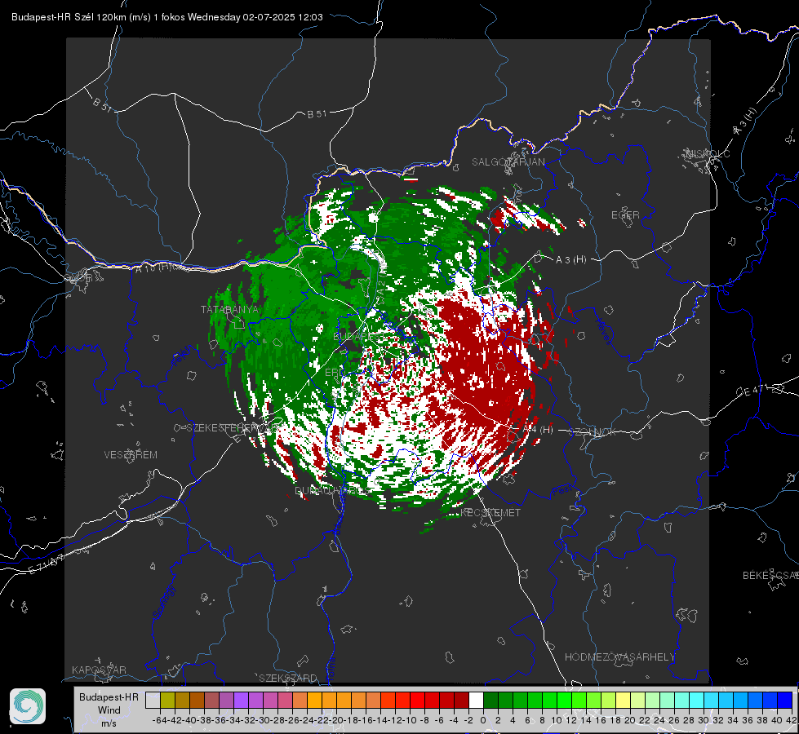Image resolution: width=799 pixels, height=734 pixels.
Task: Click the EGER city label
Action: (625, 215)
